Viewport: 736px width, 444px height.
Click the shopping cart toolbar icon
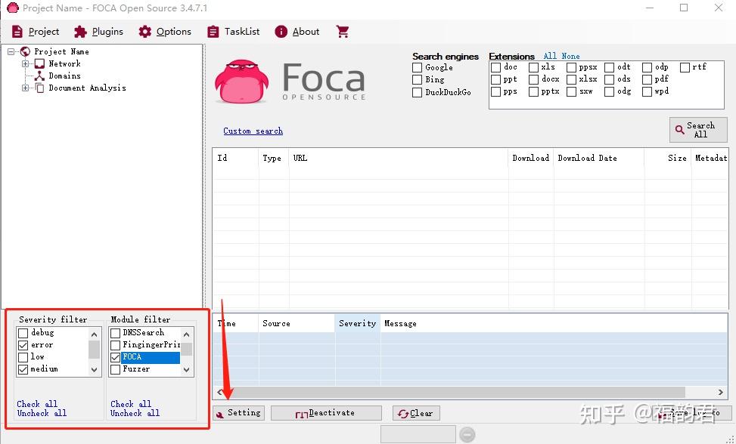point(342,31)
